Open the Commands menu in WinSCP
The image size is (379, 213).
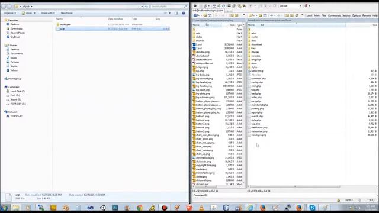coord(334,15)
